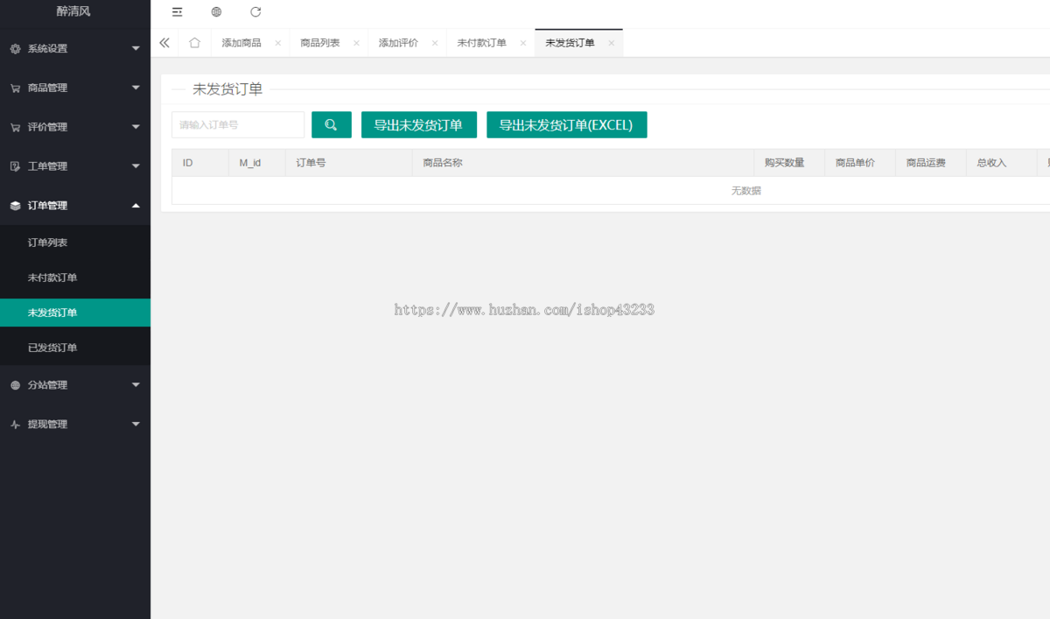
Task: Close the 添加评价 tab
Action: click(x=435, y=43)
